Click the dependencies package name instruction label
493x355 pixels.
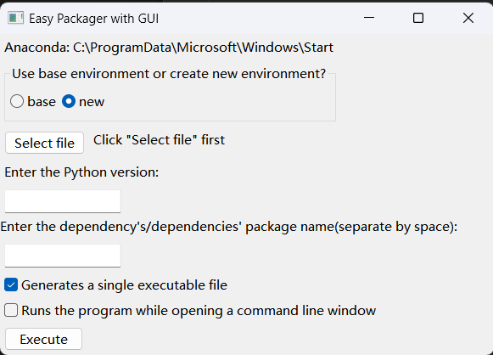(229, 227)
